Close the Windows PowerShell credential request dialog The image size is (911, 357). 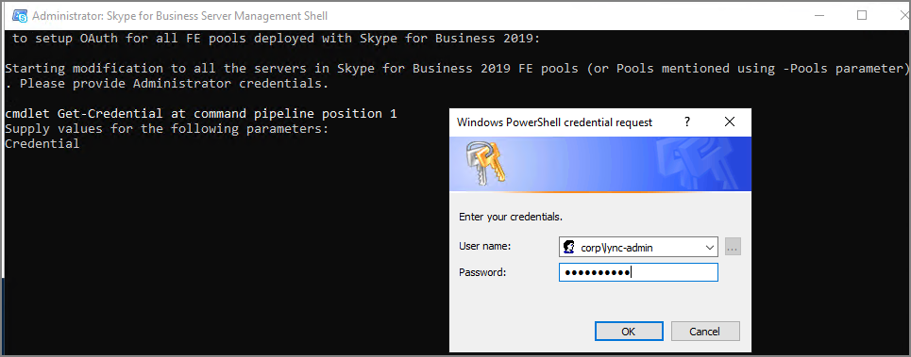730,122
